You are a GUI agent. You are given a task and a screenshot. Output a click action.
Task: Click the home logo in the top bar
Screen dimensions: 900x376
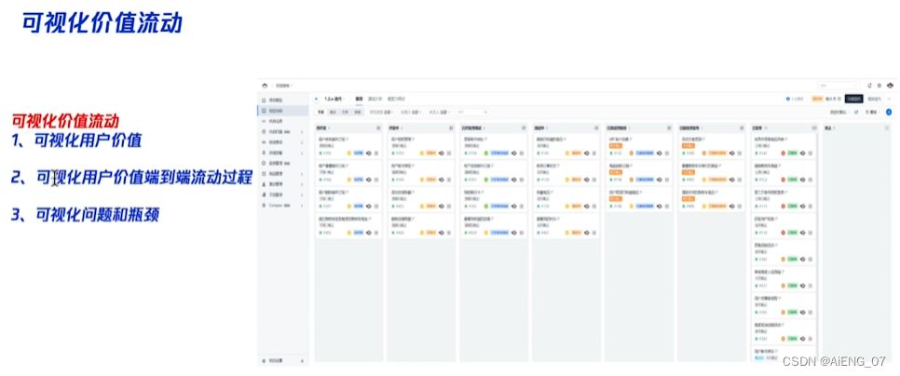point(265,86)
